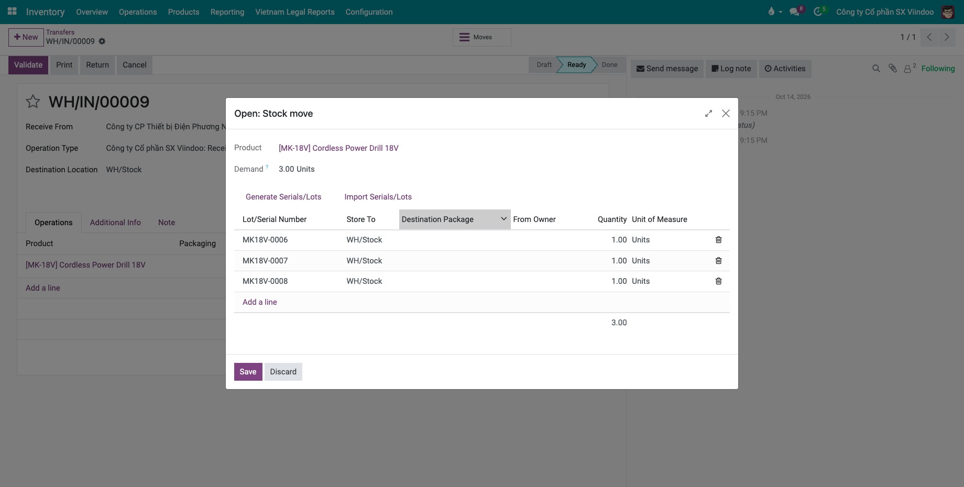
Task: Open the conversations messages icon
Action: [795, 12]
